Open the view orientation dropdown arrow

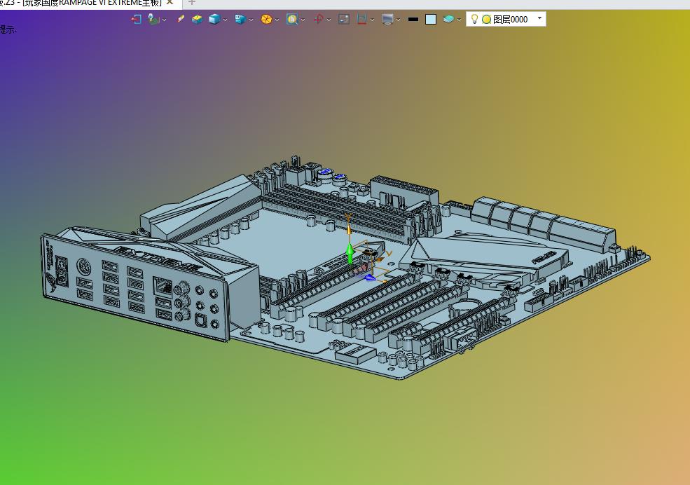[251, 20]
